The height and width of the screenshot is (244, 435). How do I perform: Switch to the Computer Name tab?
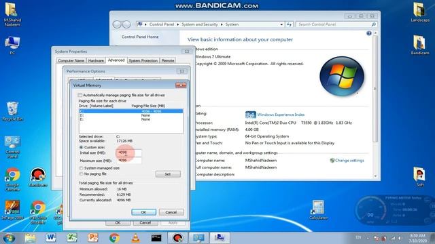tap(71, 60)
